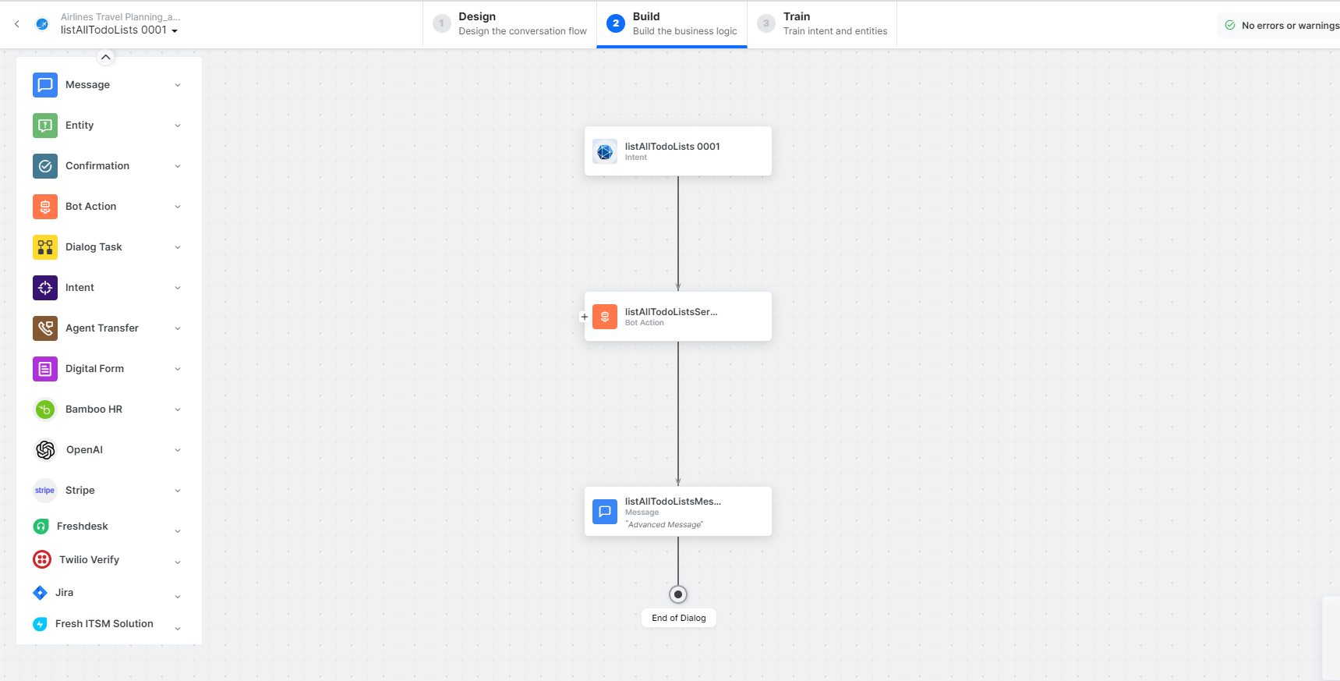Go back using the left arrow

[17, 24]
